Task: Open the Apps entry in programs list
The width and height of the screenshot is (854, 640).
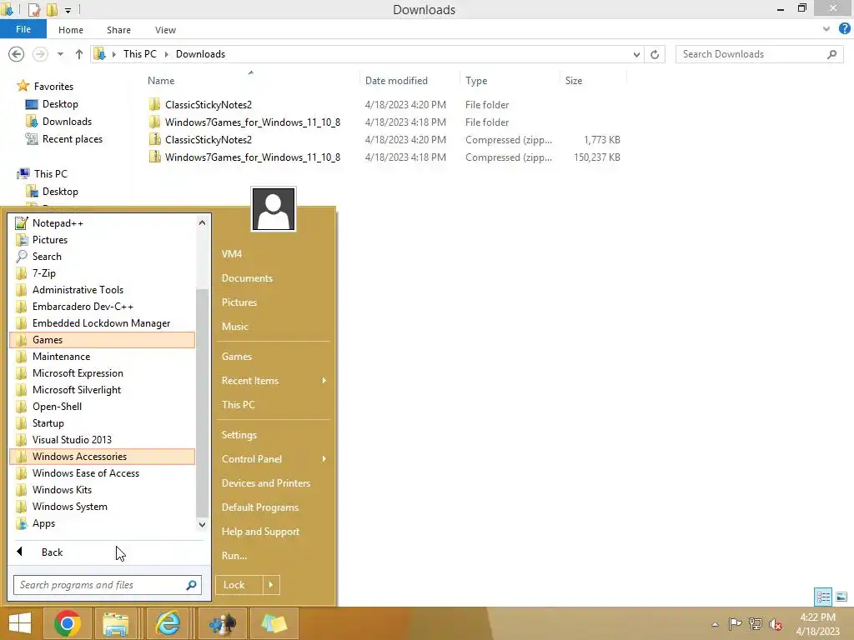Action: pyautogui.click(x=103, y=523)
